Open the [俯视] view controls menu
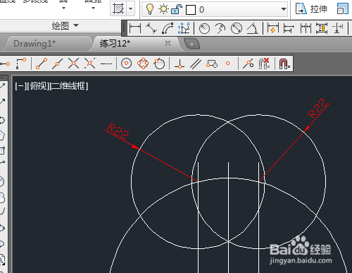352x273 pixels. pyautogui.click(x=39, y=86)
